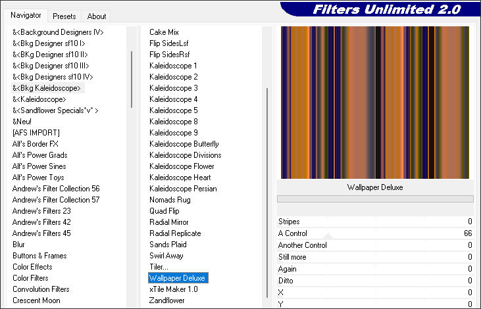Screen dimensions: 481x309
Task: Select the Wallpaper Deluxe filter
Action: [178, 277]
